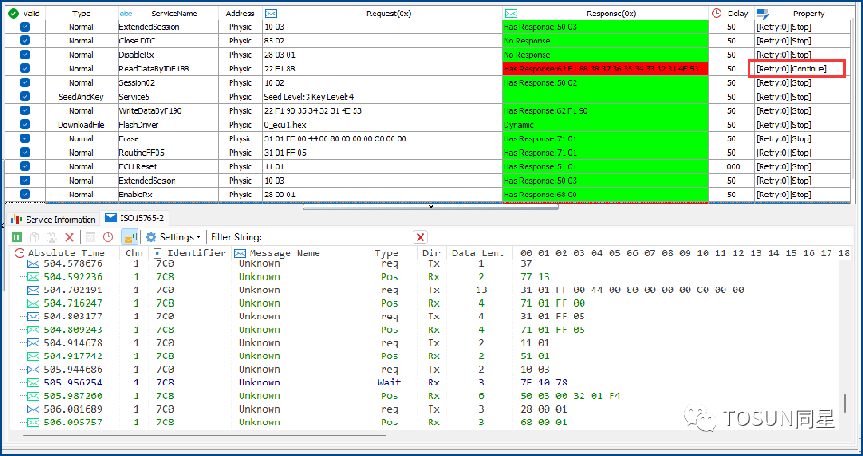Click the Data Len. column header

[x=478, y=253]
